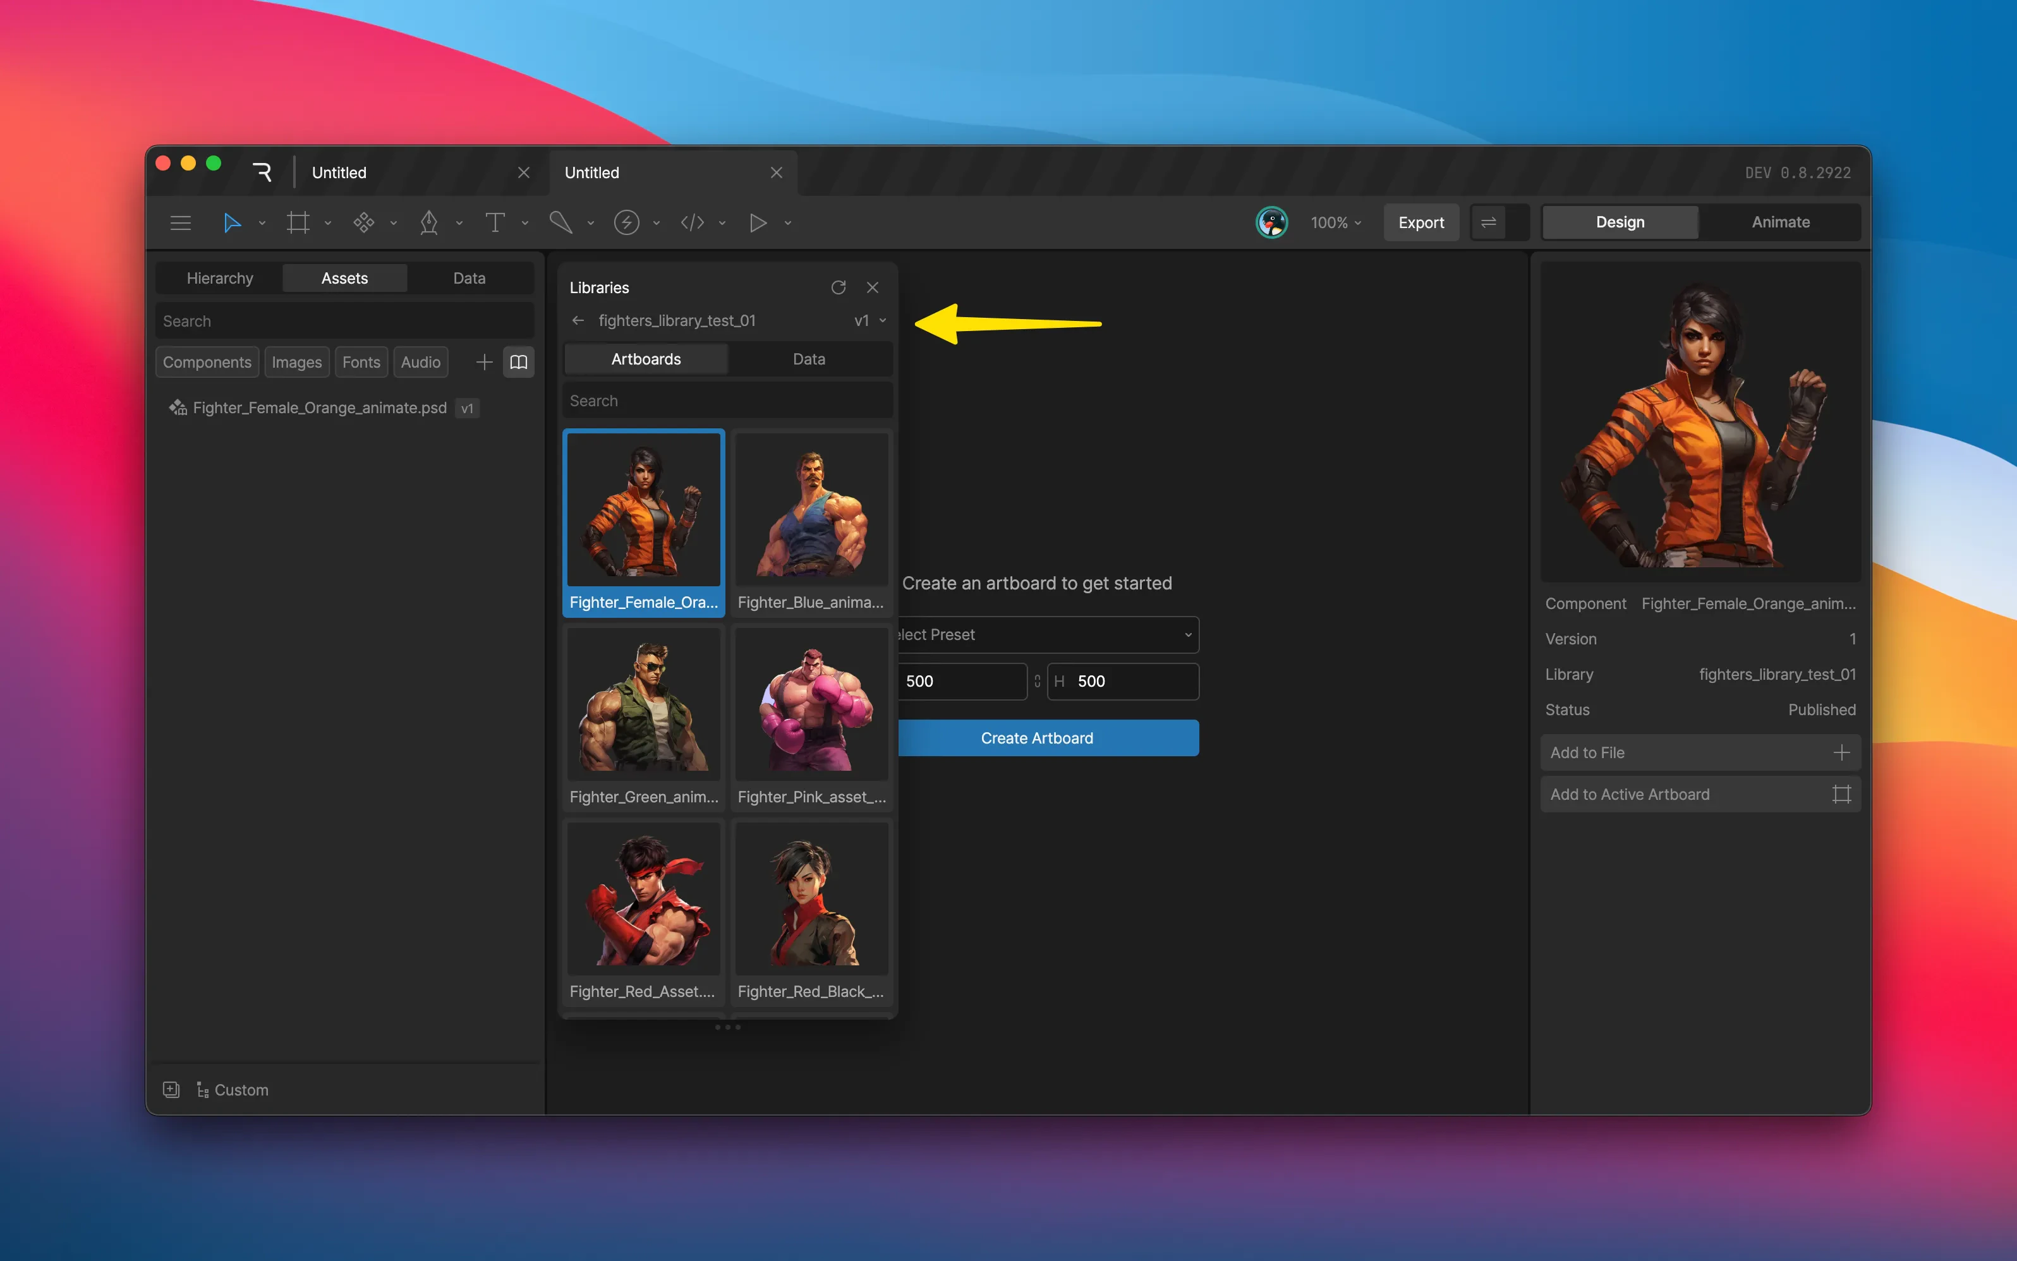Image resolution: width=2017 pixels, height=1261 pixels.
Task: Open the hamburger main menu
Action: click(180, 222)
